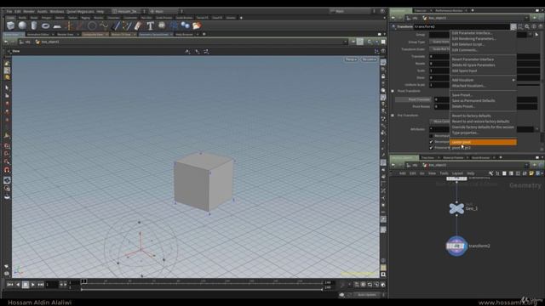Click the Move Centroid button
The height and width of the screenshot is (306, 545).
(440, 122)
